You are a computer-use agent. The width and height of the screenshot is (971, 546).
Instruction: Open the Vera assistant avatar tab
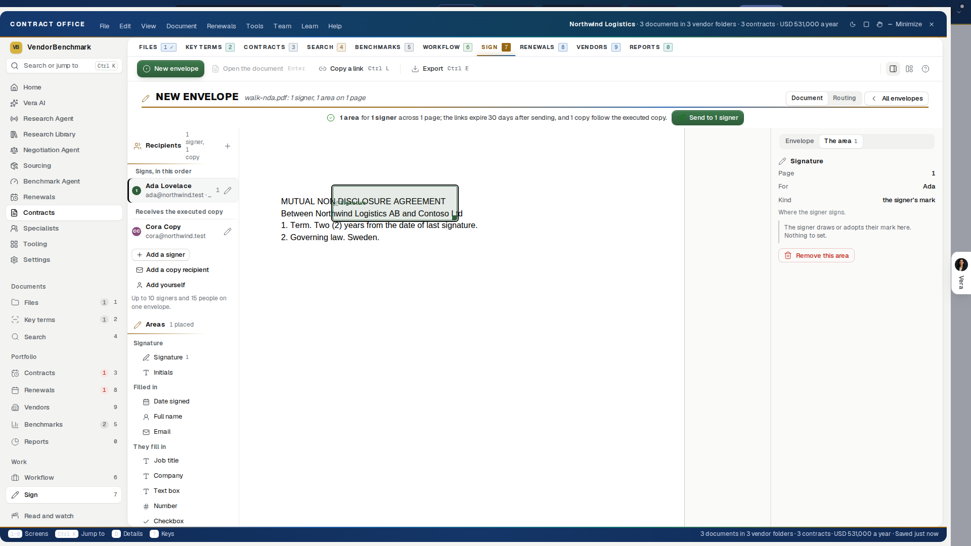click(x=961, y=273)
